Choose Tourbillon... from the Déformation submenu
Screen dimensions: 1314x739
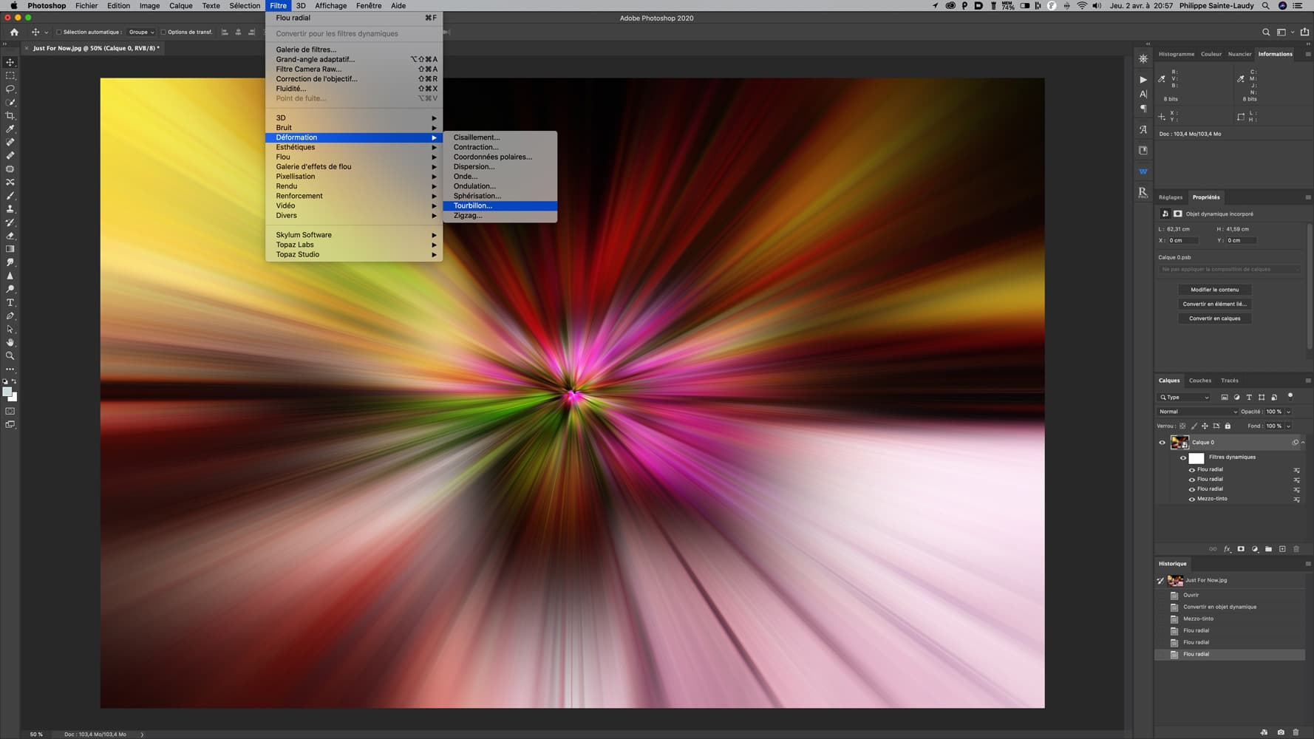point(473,206)
